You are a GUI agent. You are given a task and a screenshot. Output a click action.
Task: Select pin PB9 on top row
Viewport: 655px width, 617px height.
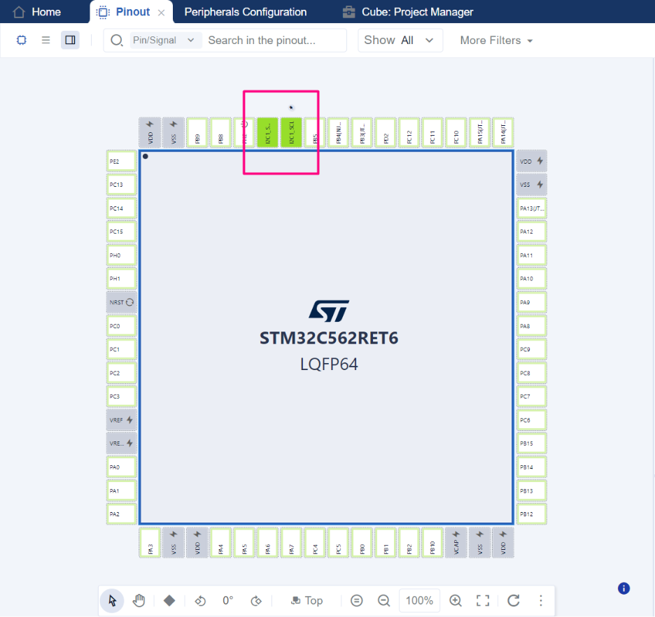pos(197,132)
